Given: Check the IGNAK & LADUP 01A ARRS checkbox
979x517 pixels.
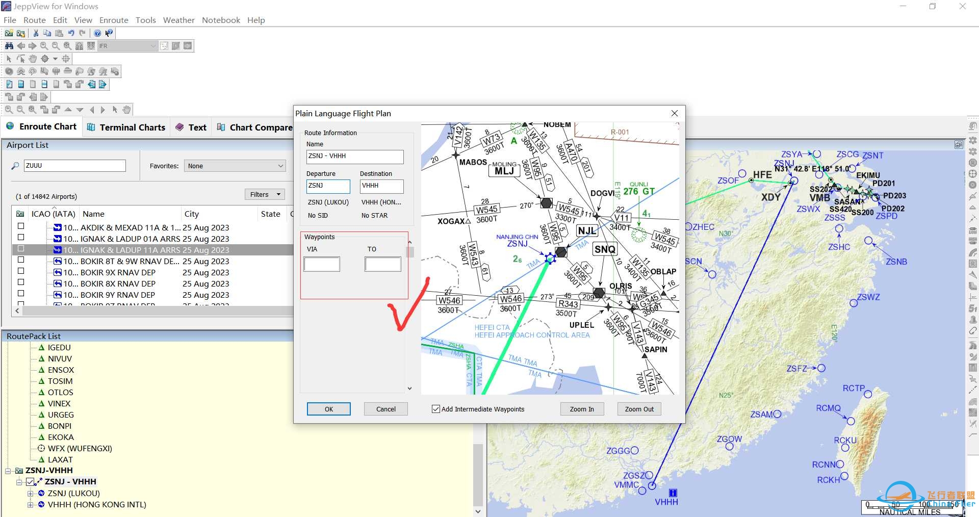Looking at the screenshot, I should point(21,237).
